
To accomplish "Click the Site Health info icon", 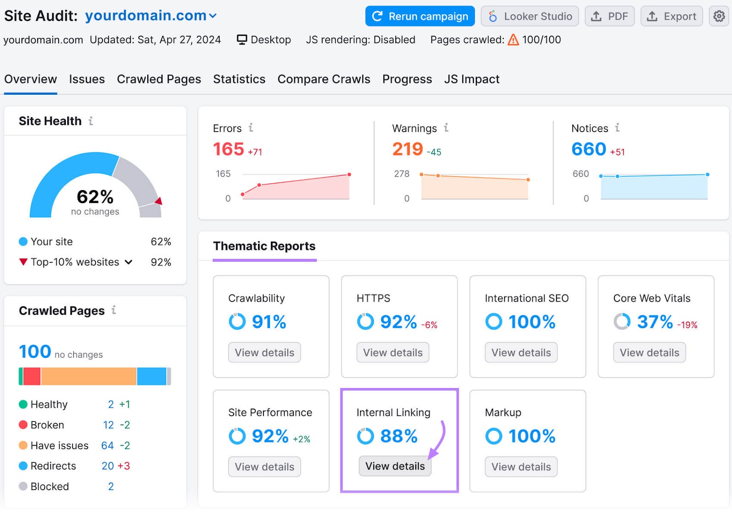I will tap(91, 121).
